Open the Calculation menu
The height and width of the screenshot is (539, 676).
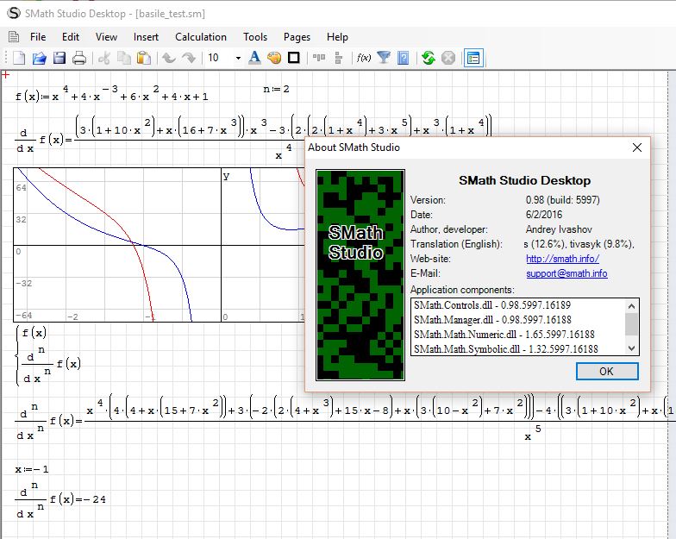[x=201, y=37]
